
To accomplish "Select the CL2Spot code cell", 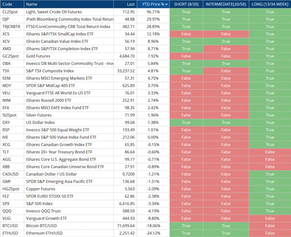I will pos(10,12).
